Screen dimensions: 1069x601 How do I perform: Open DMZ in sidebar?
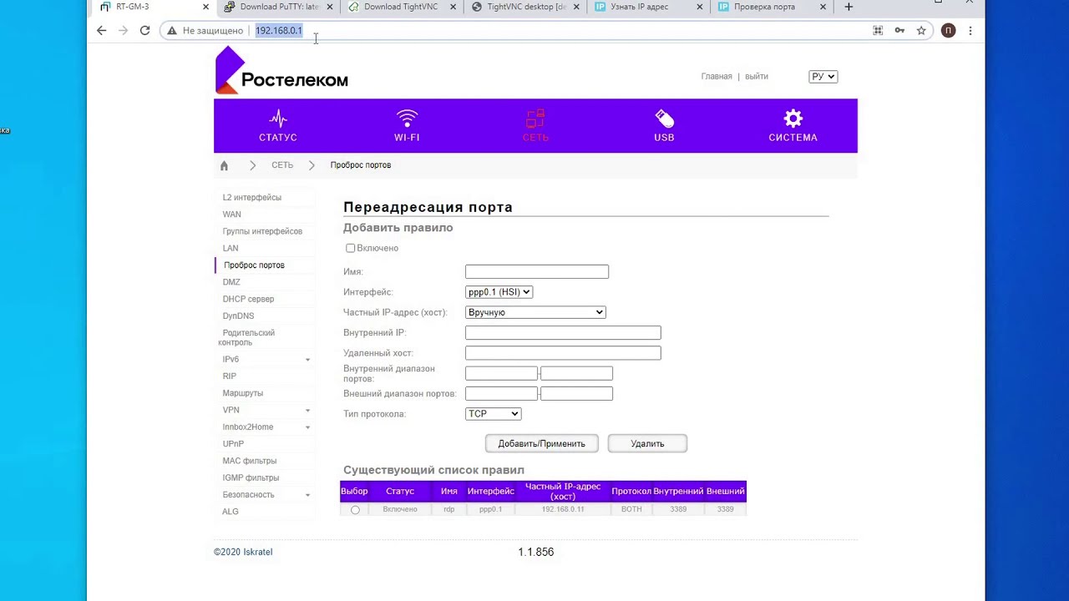click(231, 282)
